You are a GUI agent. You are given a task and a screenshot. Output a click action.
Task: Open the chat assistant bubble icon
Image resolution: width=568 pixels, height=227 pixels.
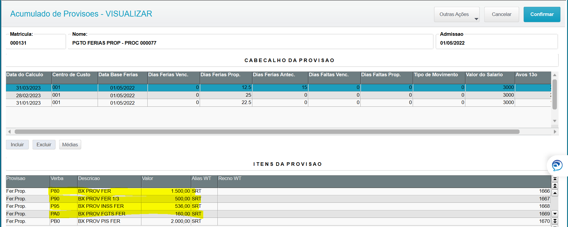point(557,166)
